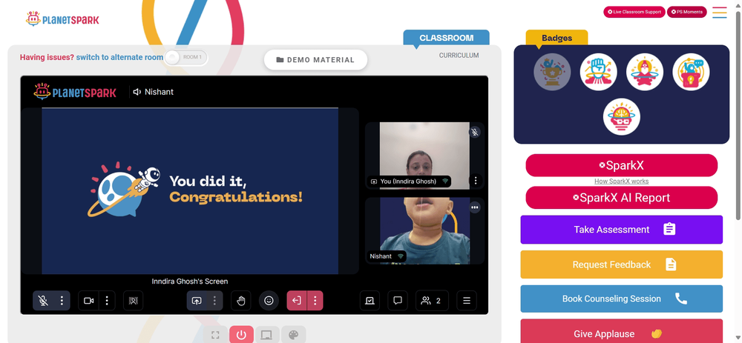The height and width of the screenshot is (343, 742).
Task: Click Take Assessment button
Action: pyautogui.click(x=621, y=230)
